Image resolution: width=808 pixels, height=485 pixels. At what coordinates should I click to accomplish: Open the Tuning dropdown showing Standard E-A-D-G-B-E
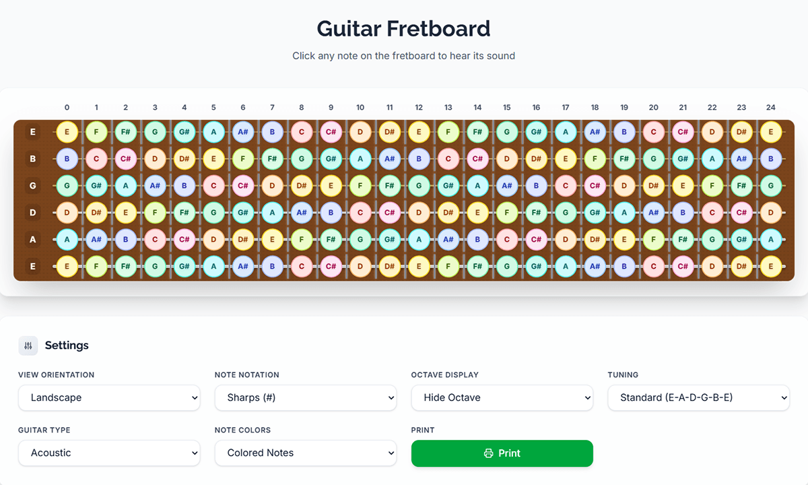(699, 397)
